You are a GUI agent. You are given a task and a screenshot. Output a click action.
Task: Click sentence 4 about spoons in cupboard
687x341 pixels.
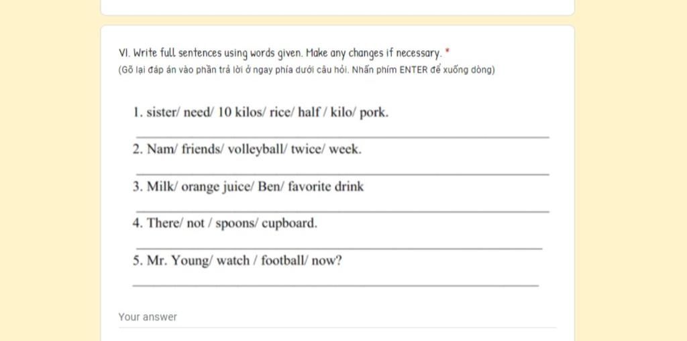pos(225,223)
